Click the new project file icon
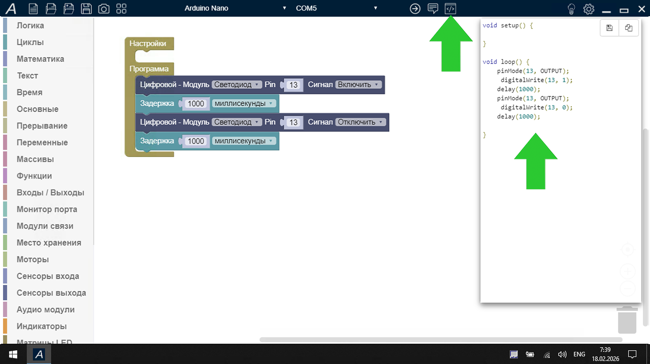The image size is (650, 364). [33, 8]
